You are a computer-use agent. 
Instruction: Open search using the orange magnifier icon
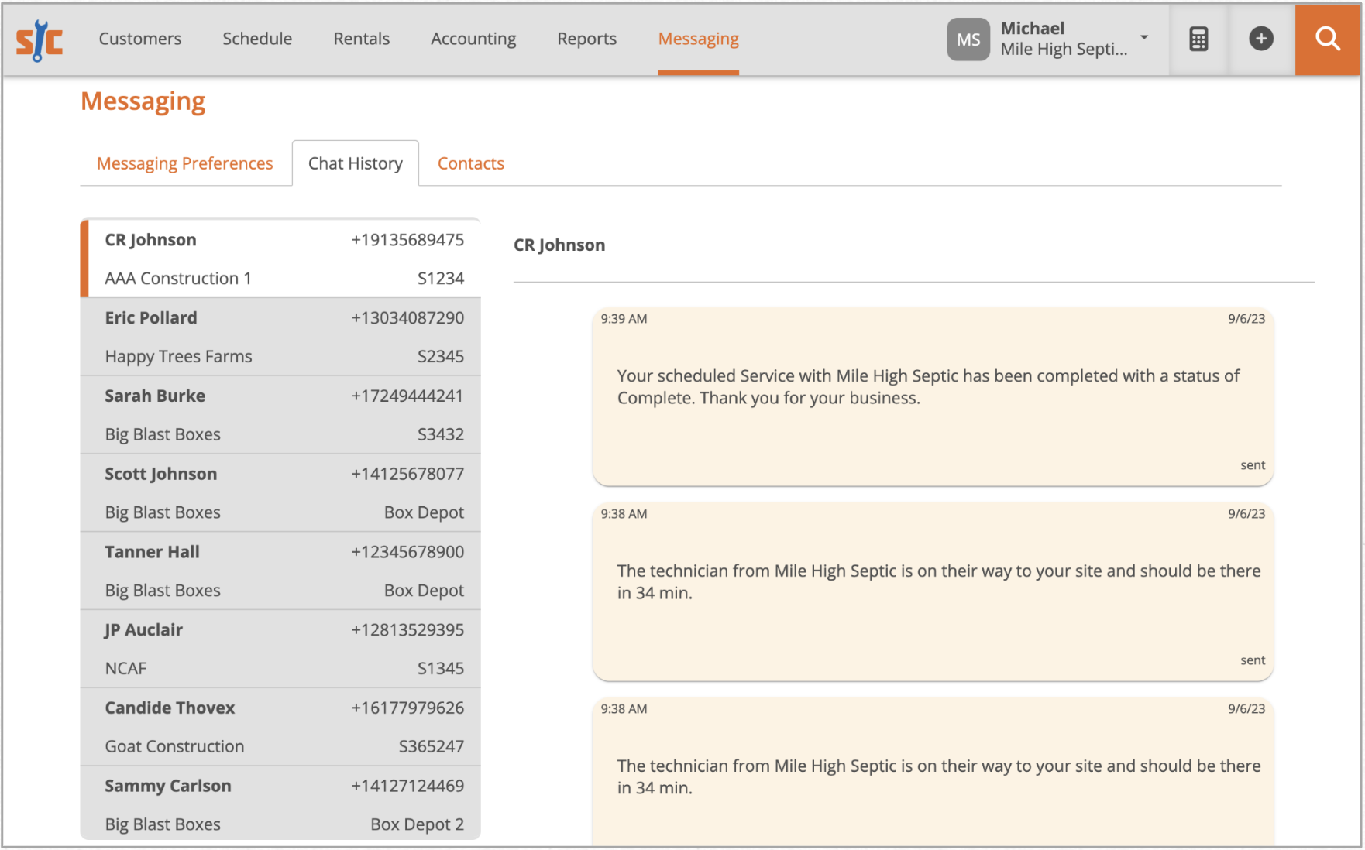(x=1326, y=38)
